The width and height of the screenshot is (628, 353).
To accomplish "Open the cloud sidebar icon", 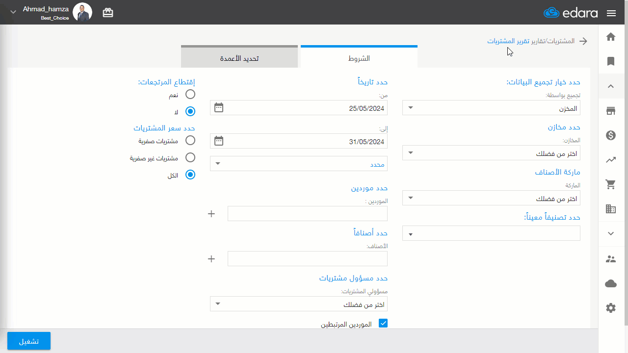I will click(611, 283).
